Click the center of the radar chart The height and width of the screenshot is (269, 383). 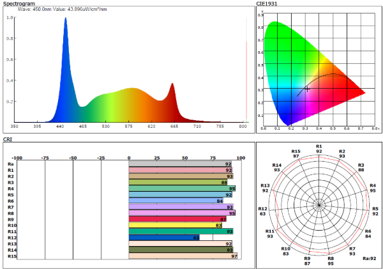[319, 204]
